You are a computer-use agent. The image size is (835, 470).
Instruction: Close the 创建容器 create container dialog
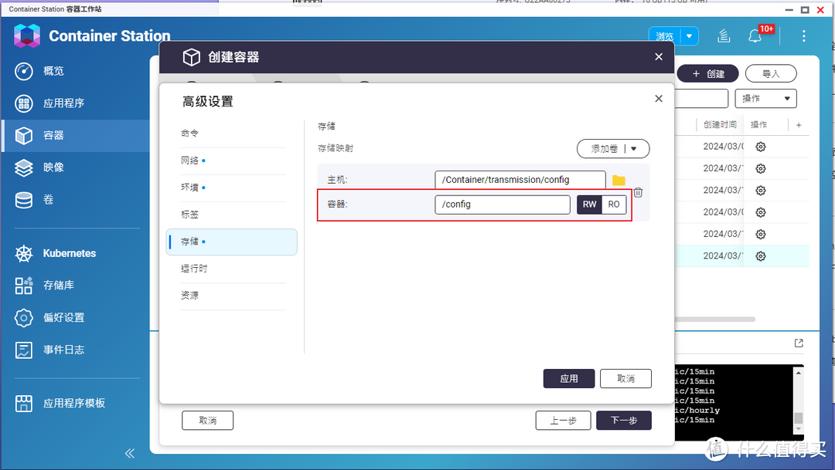pos(659,57)
